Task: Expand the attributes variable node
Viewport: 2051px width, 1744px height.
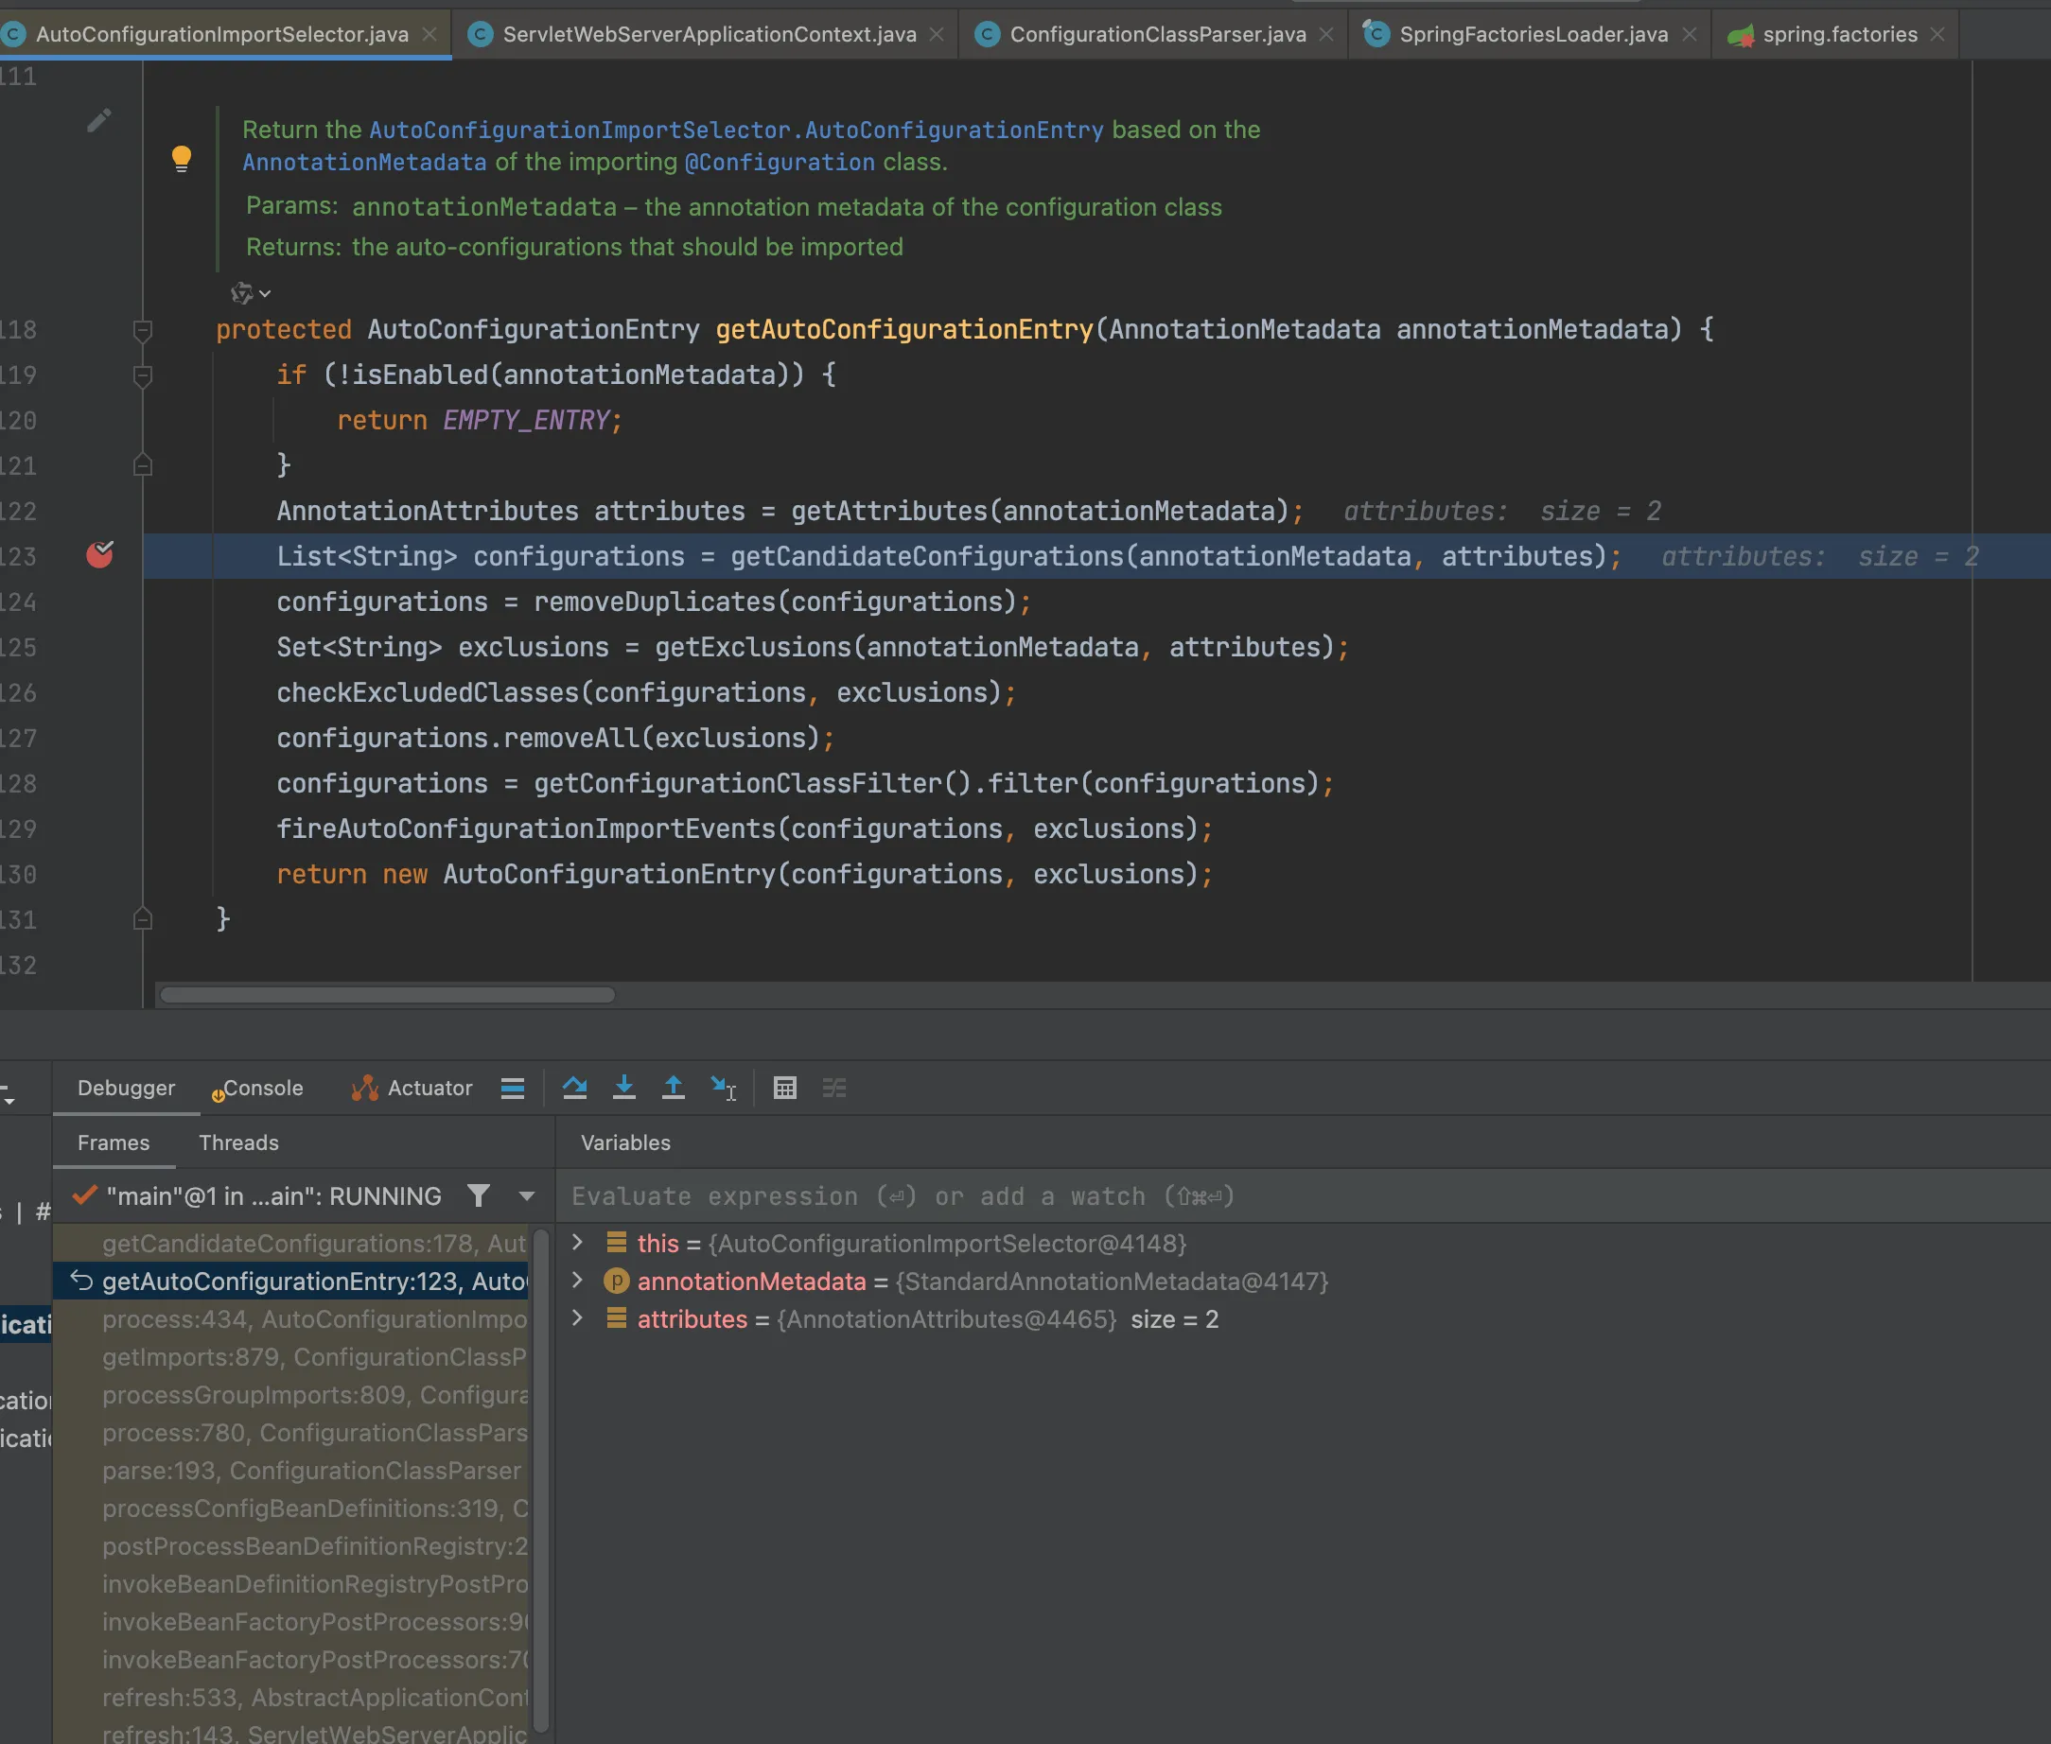Action: pos(577,1317)
